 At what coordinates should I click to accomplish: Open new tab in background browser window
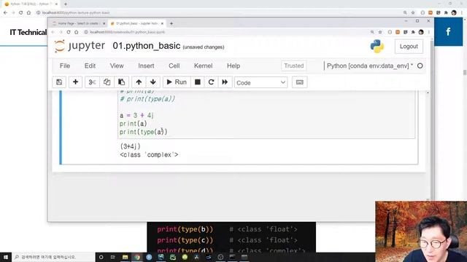pyautogui.click(x=66, y=4)
